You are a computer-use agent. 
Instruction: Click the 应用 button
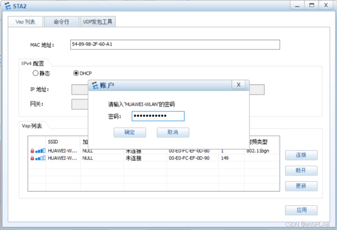pos(301,210)
